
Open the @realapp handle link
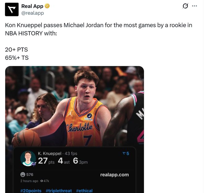(32, 13)
